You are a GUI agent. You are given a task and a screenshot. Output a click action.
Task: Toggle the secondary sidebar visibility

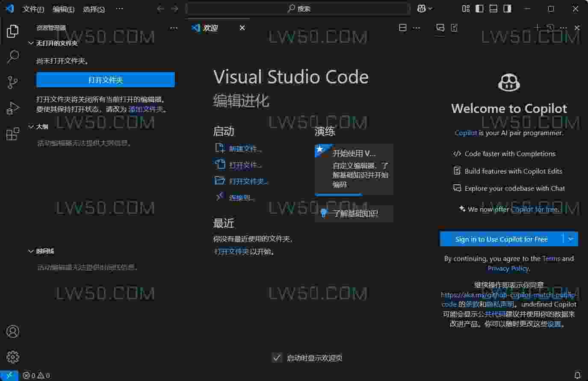pyautogui.click(x=507, y=8)
